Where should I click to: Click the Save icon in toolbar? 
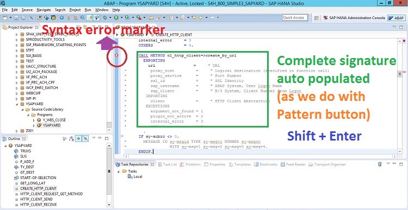click(16, 18)
